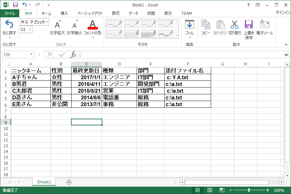This screenshot has height=194, width=291.
Task: Switch to page layout view in status bar
Action: pos(210,190)
